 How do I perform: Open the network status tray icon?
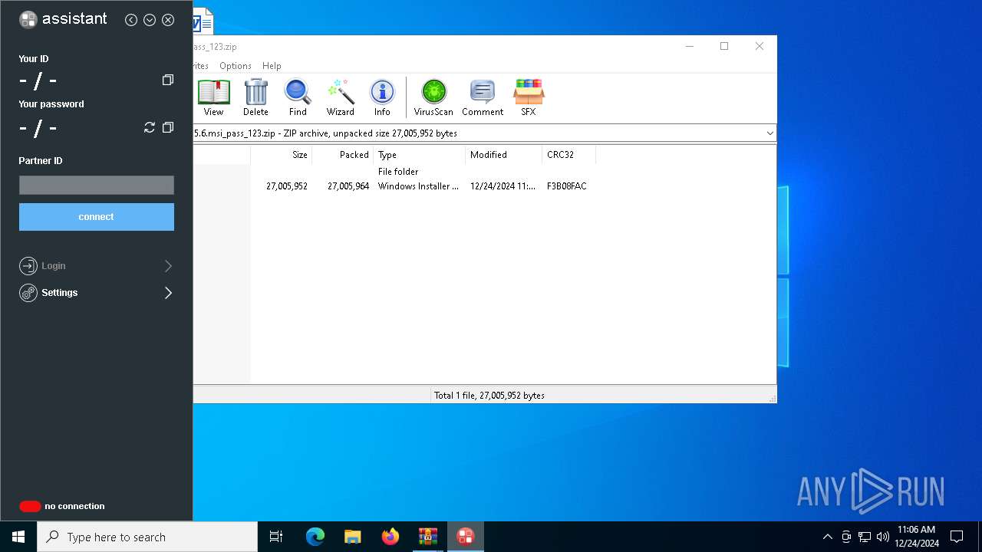coord(865,537)
